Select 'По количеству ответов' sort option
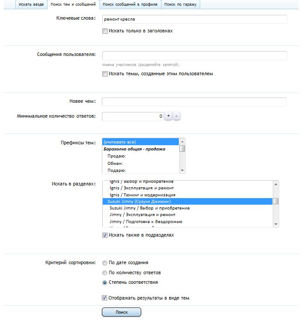Screen dimensions: 303x321 point(104,273)
